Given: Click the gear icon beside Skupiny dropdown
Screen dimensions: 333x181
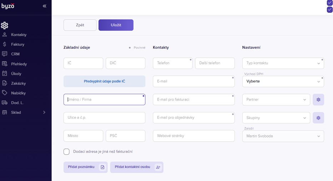Looking at the screenshot, I should (x=318, y=118).
